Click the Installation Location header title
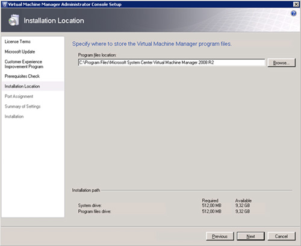The height and width of the screenshot is (246, 301). pos(54,20)
